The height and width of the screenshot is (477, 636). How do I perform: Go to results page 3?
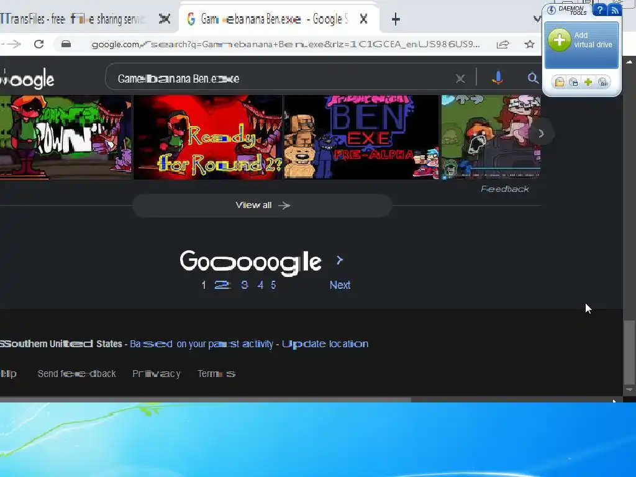point(244,285)
